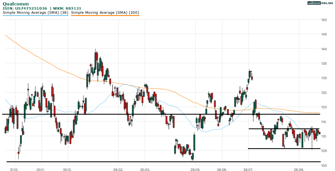
Task: Click the wallstreet ONLINE logo
Action: (x=320, y=3)
